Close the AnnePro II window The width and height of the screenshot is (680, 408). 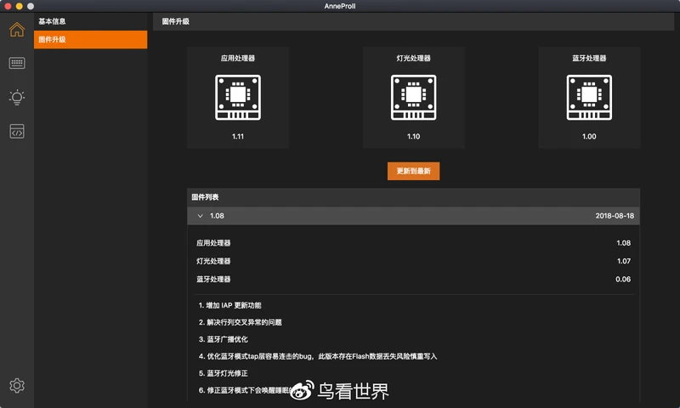[8, 6]
